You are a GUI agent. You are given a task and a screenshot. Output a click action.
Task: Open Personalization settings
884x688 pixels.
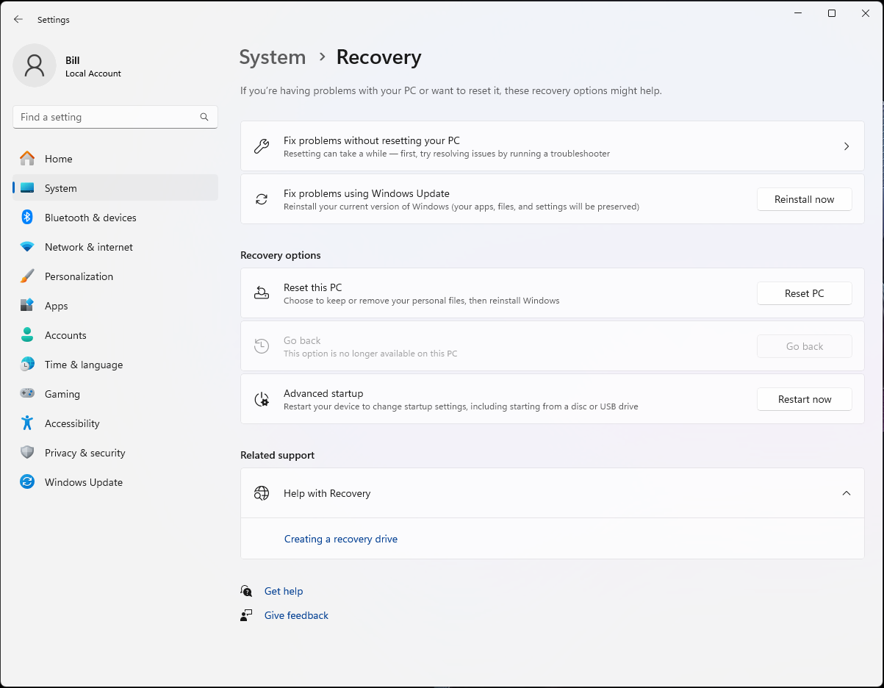click(115, 276)
